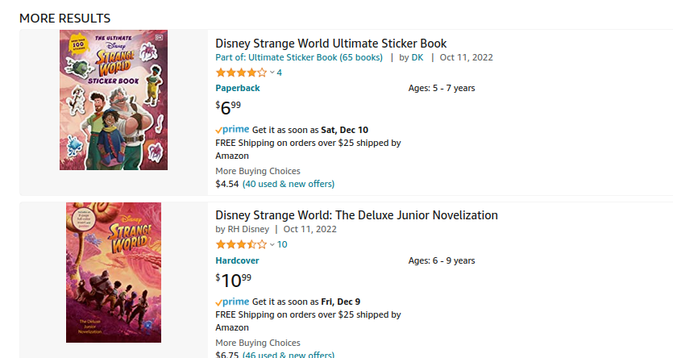Open the Deluxe Junior Novelization cover image
This screenshot has height=358, width=673.
pos(114,273)
